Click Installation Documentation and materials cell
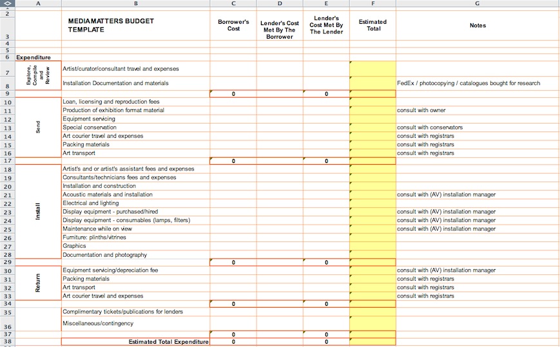The height and width of the screenshot is (347, 560). click(x=136, y=83)
